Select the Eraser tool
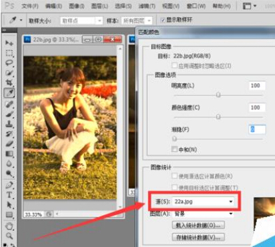Screen dimensions: 275x247 click(9, 144)
